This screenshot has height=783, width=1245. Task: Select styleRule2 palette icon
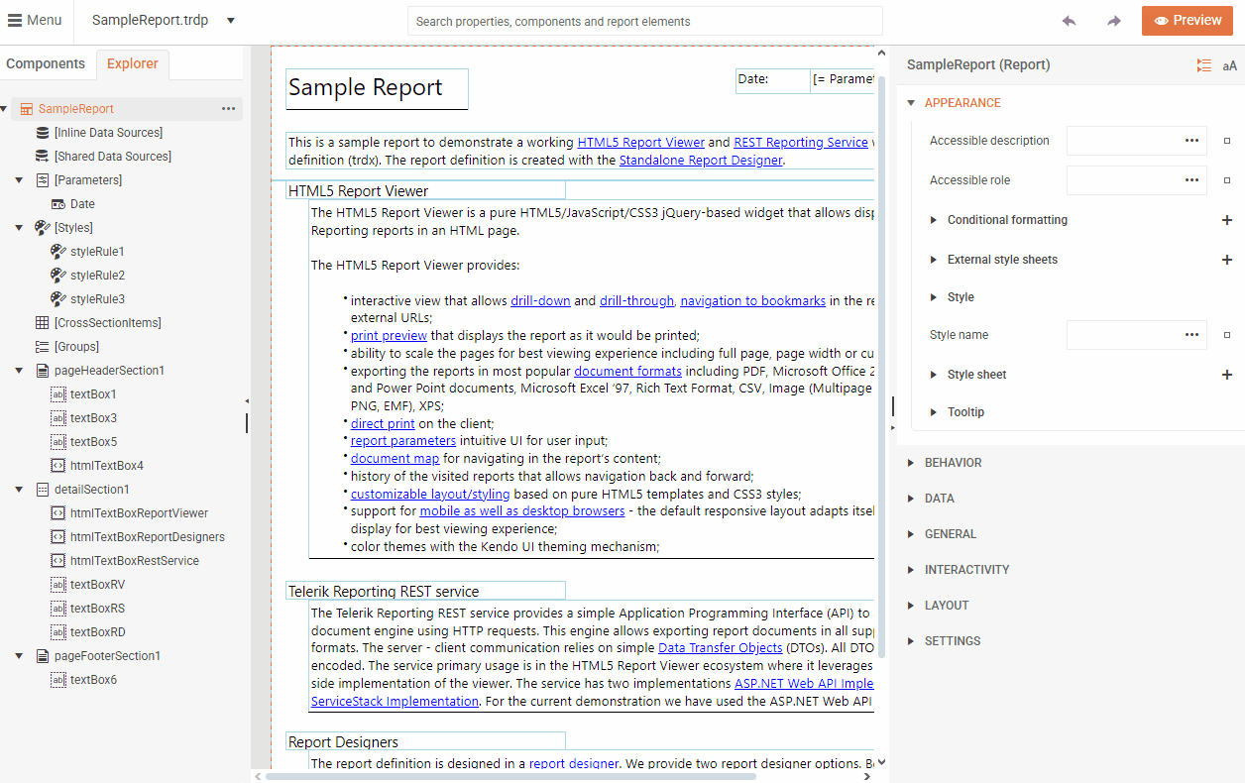(58, 276)
